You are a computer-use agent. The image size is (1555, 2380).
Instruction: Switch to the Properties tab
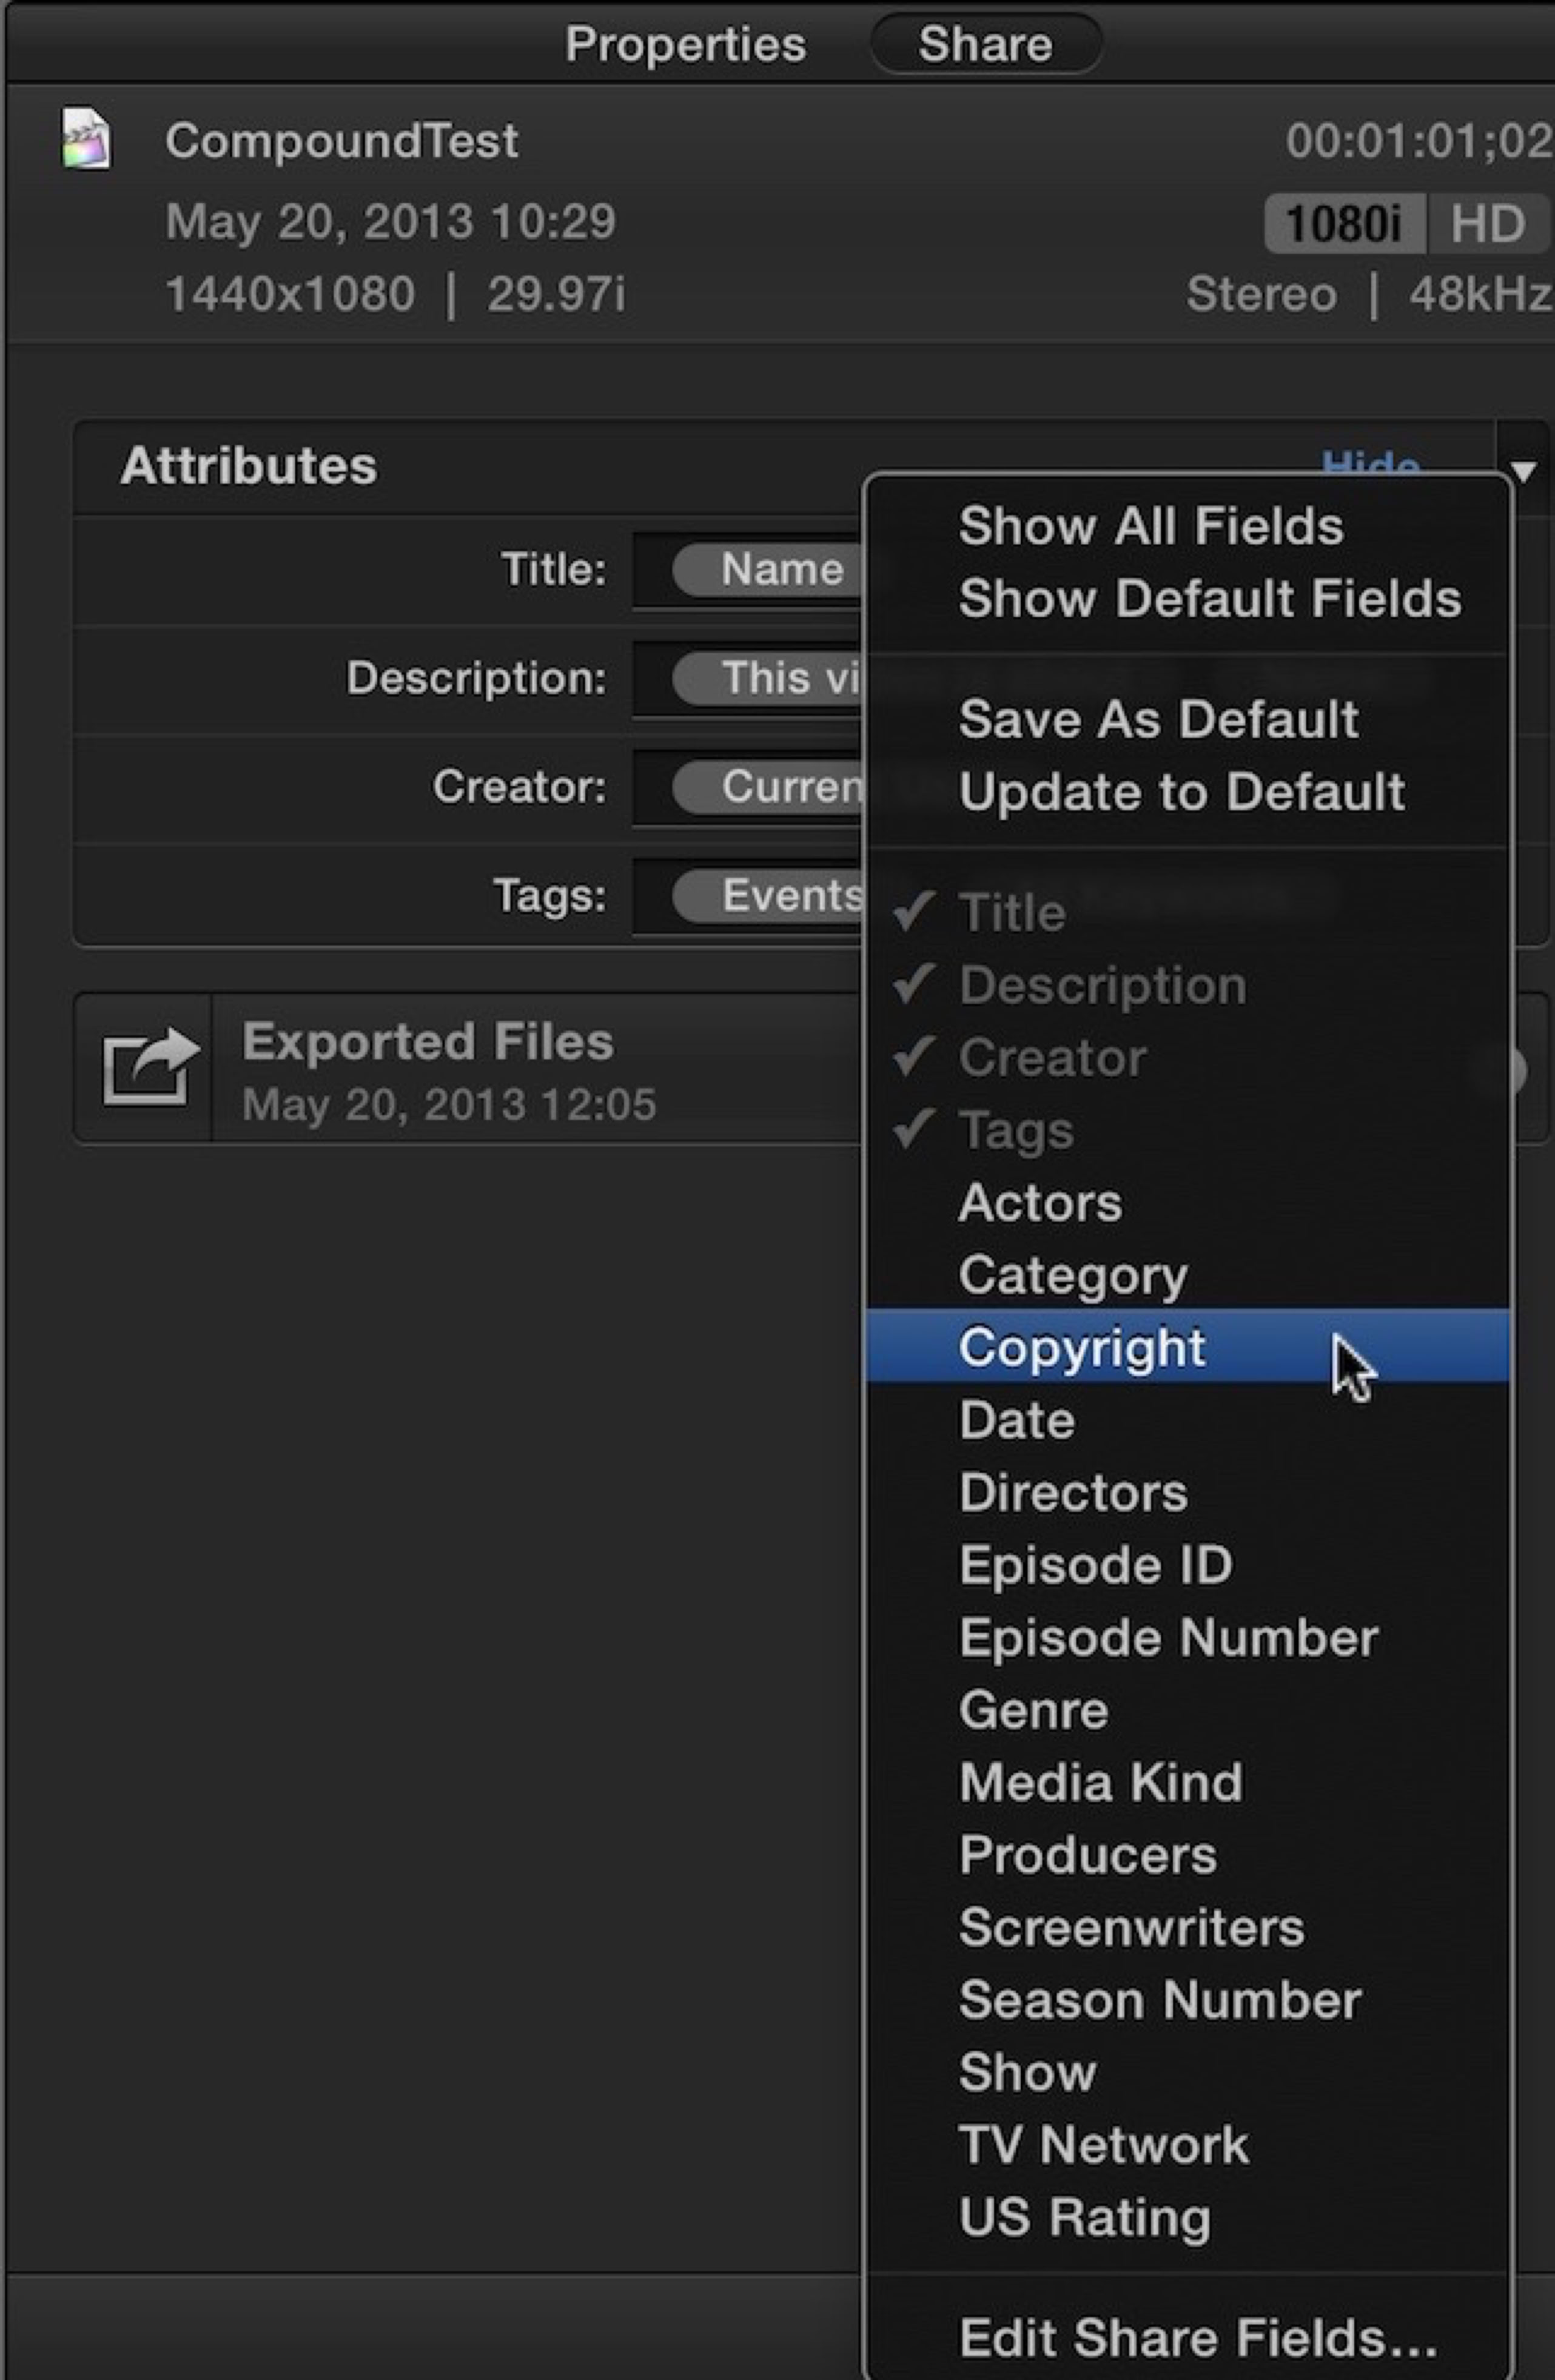tap(685, 44)
